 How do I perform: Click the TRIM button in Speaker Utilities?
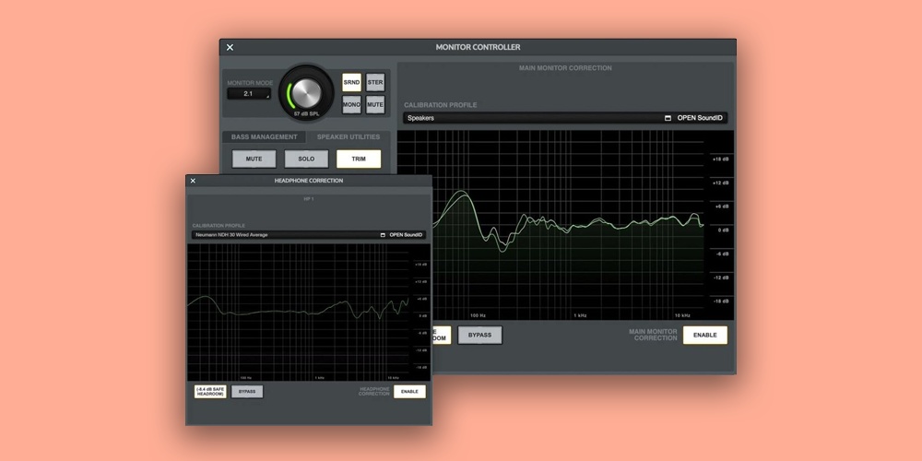359,159
